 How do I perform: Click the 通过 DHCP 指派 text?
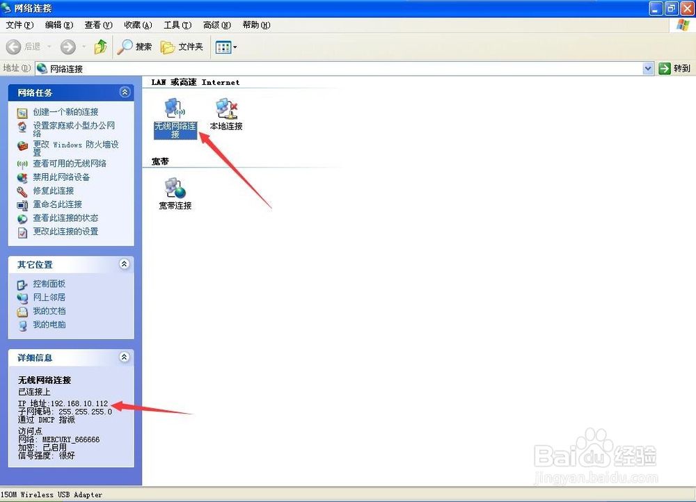point(47,420)
